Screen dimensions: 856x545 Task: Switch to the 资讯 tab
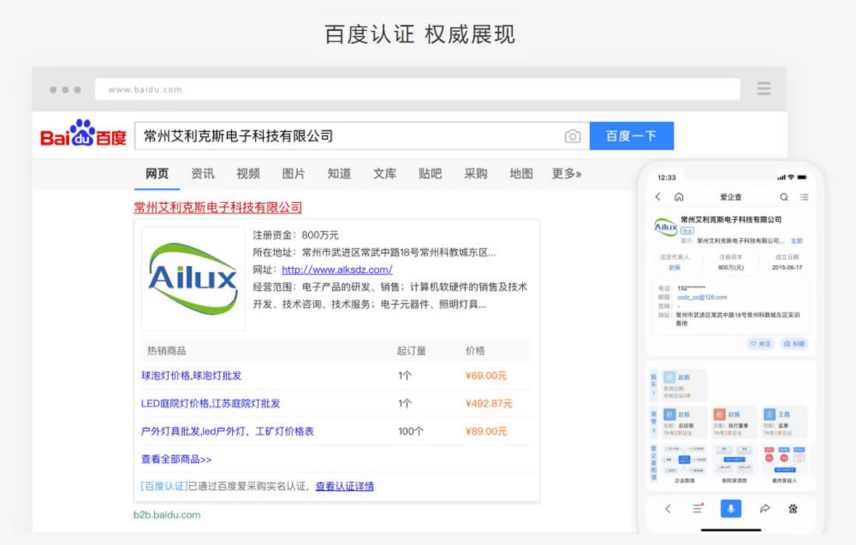(202, 173)
